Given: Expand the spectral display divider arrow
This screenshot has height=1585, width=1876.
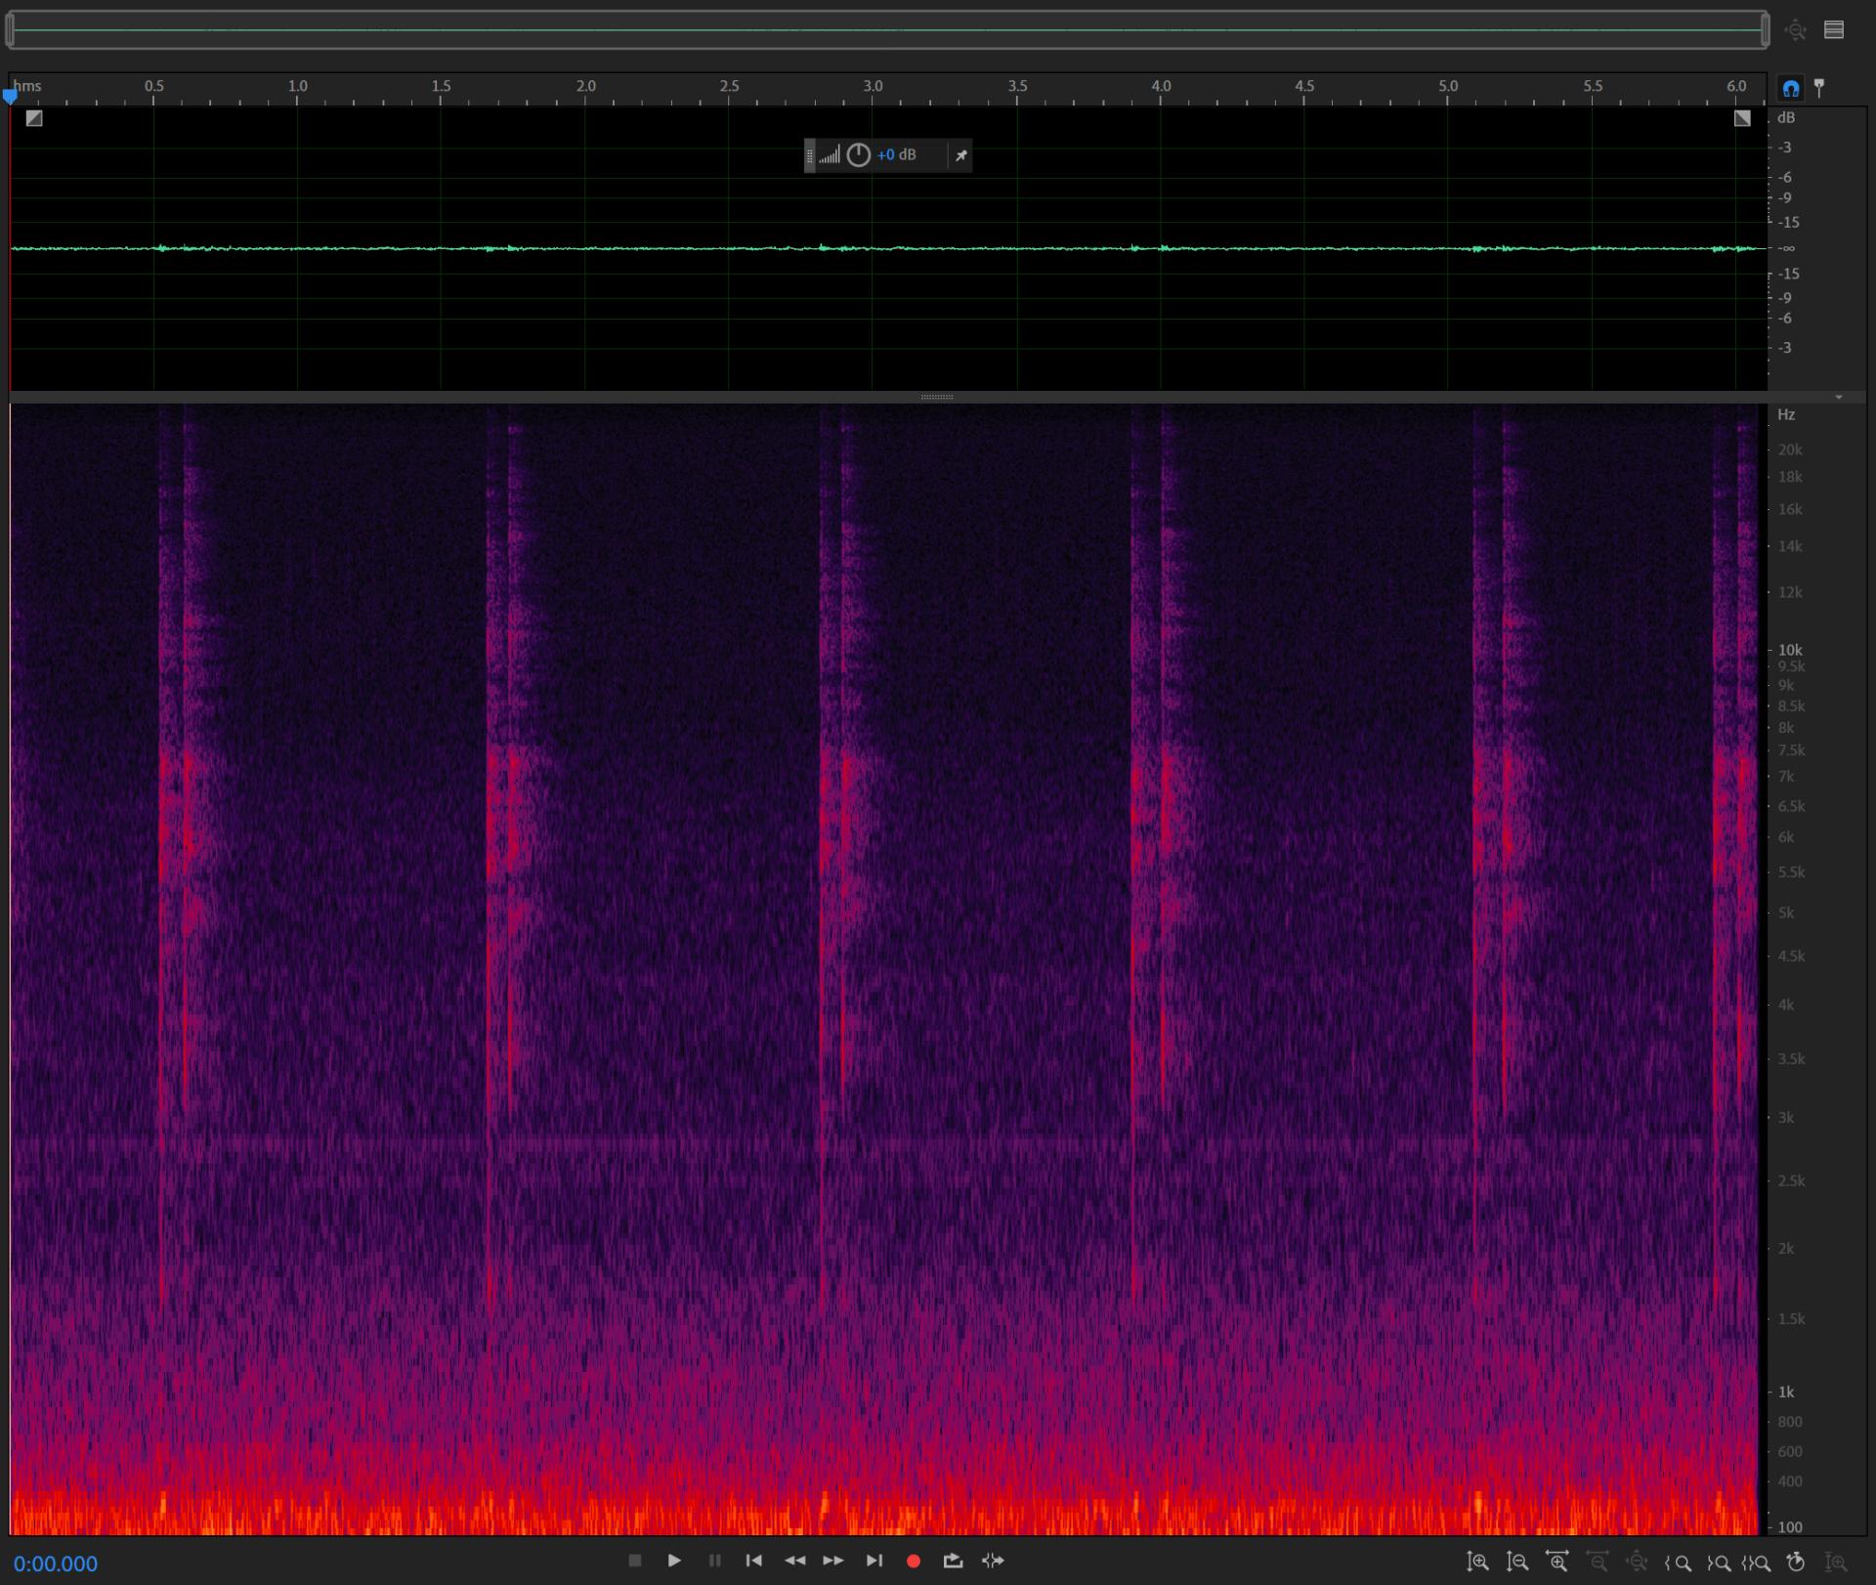Looking at the screenshot, I should pos(1838,398).
